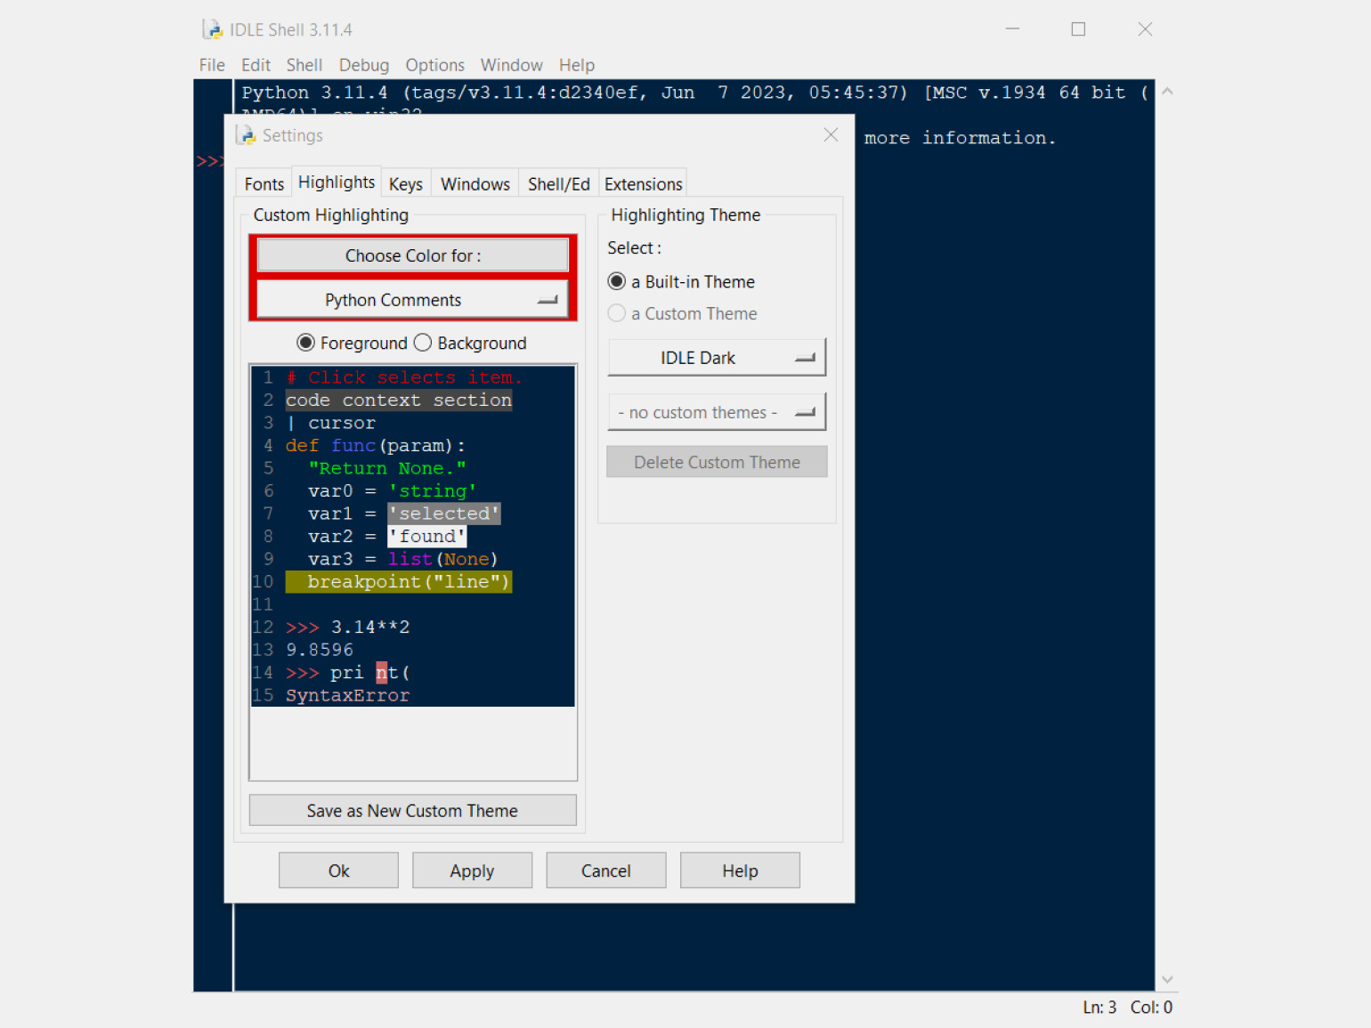The width and height of the screenshot is (1371, 1028).
Task: Click the scroll down arrow in shell window
Action: pos(1167,980)
